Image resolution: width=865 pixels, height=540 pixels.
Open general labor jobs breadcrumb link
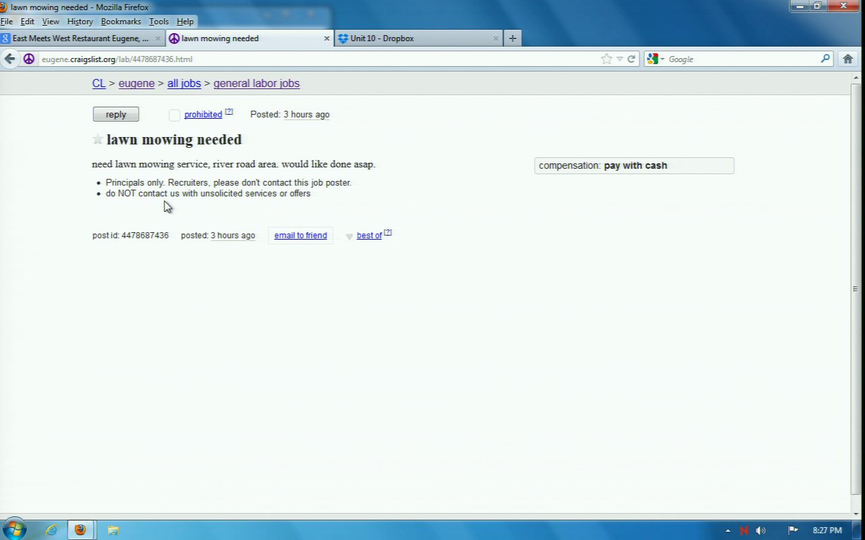pos(256,84)
